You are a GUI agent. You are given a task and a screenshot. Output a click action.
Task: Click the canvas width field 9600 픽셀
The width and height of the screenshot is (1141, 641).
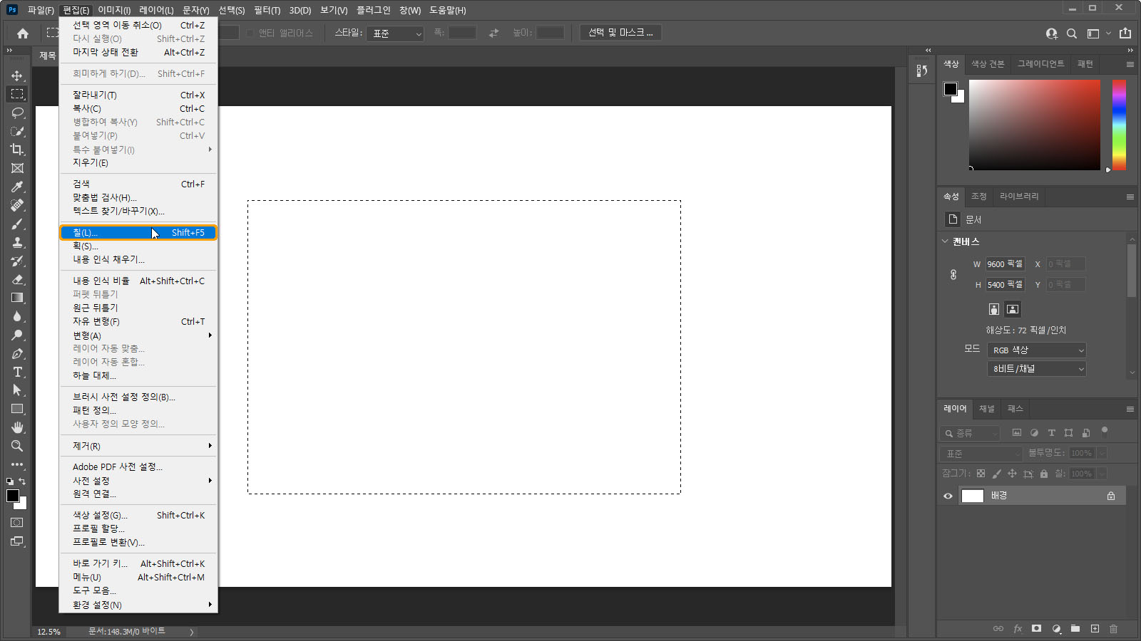(x=1005, y=264)
